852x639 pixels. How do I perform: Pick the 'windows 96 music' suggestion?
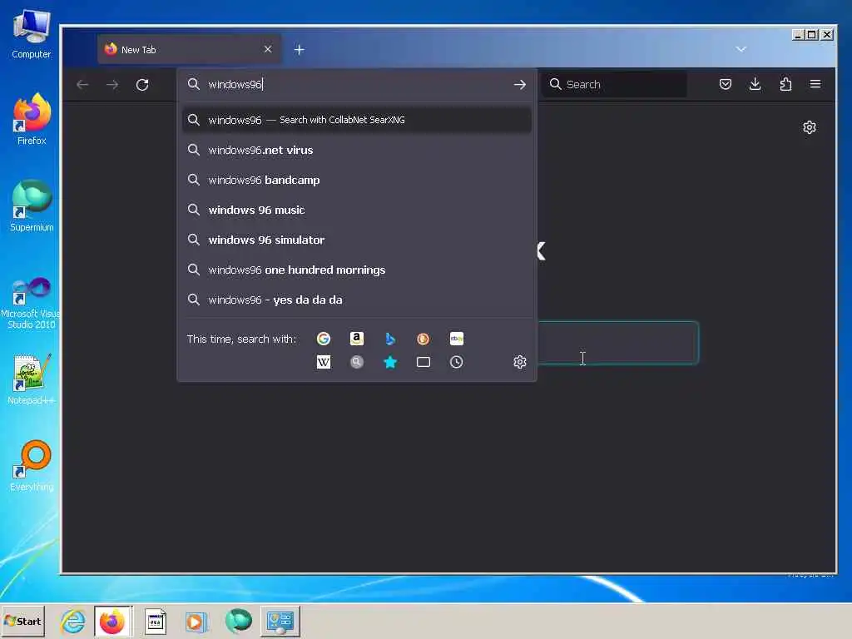click(356, 210)
